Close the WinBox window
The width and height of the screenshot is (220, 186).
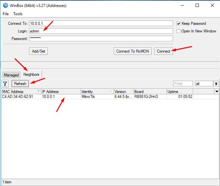pyautogui.click(x=212, y=6)
